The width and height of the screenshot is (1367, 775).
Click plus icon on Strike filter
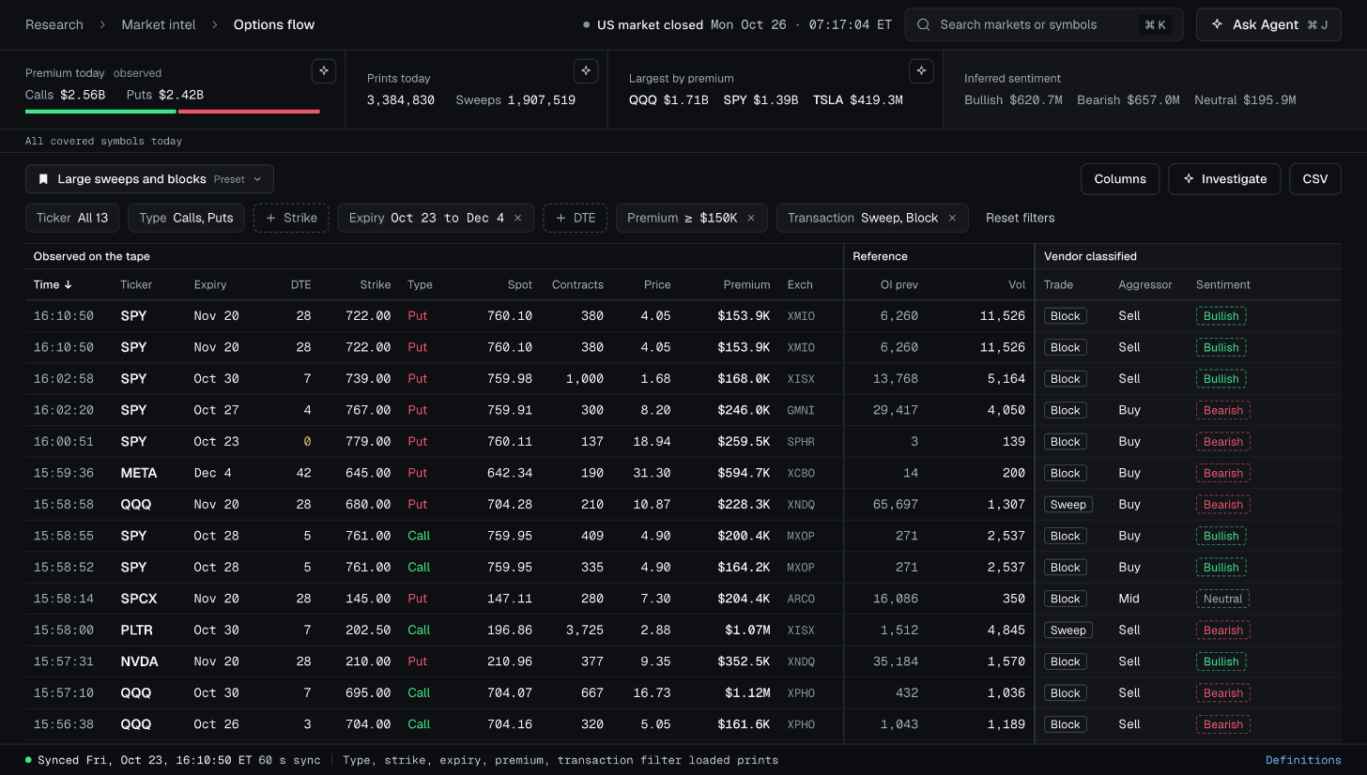click(x=270, y=218)
